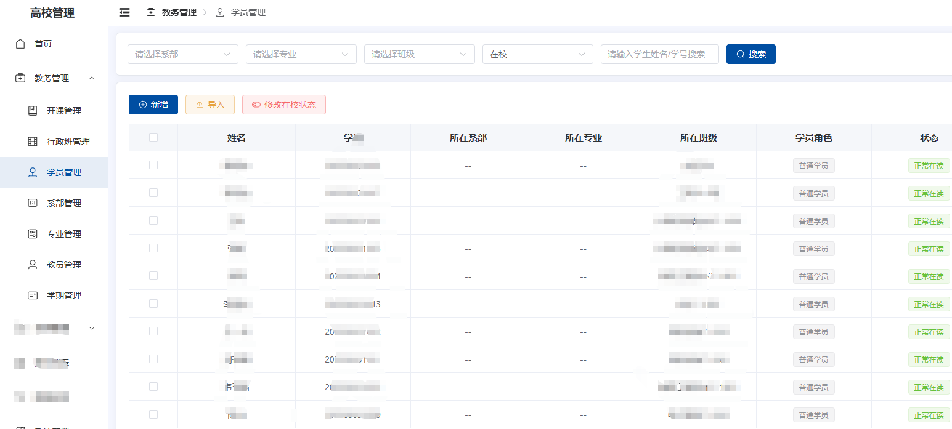952x429 pixels.
Task: Click the 教员管理 person icon
Action: 33,265
